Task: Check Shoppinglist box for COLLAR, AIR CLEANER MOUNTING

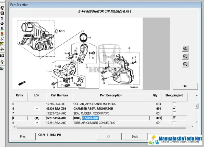Action: (x=174, y=104)
